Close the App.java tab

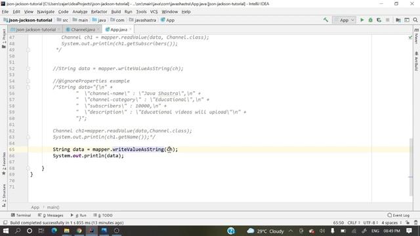(x=131, y=29)
